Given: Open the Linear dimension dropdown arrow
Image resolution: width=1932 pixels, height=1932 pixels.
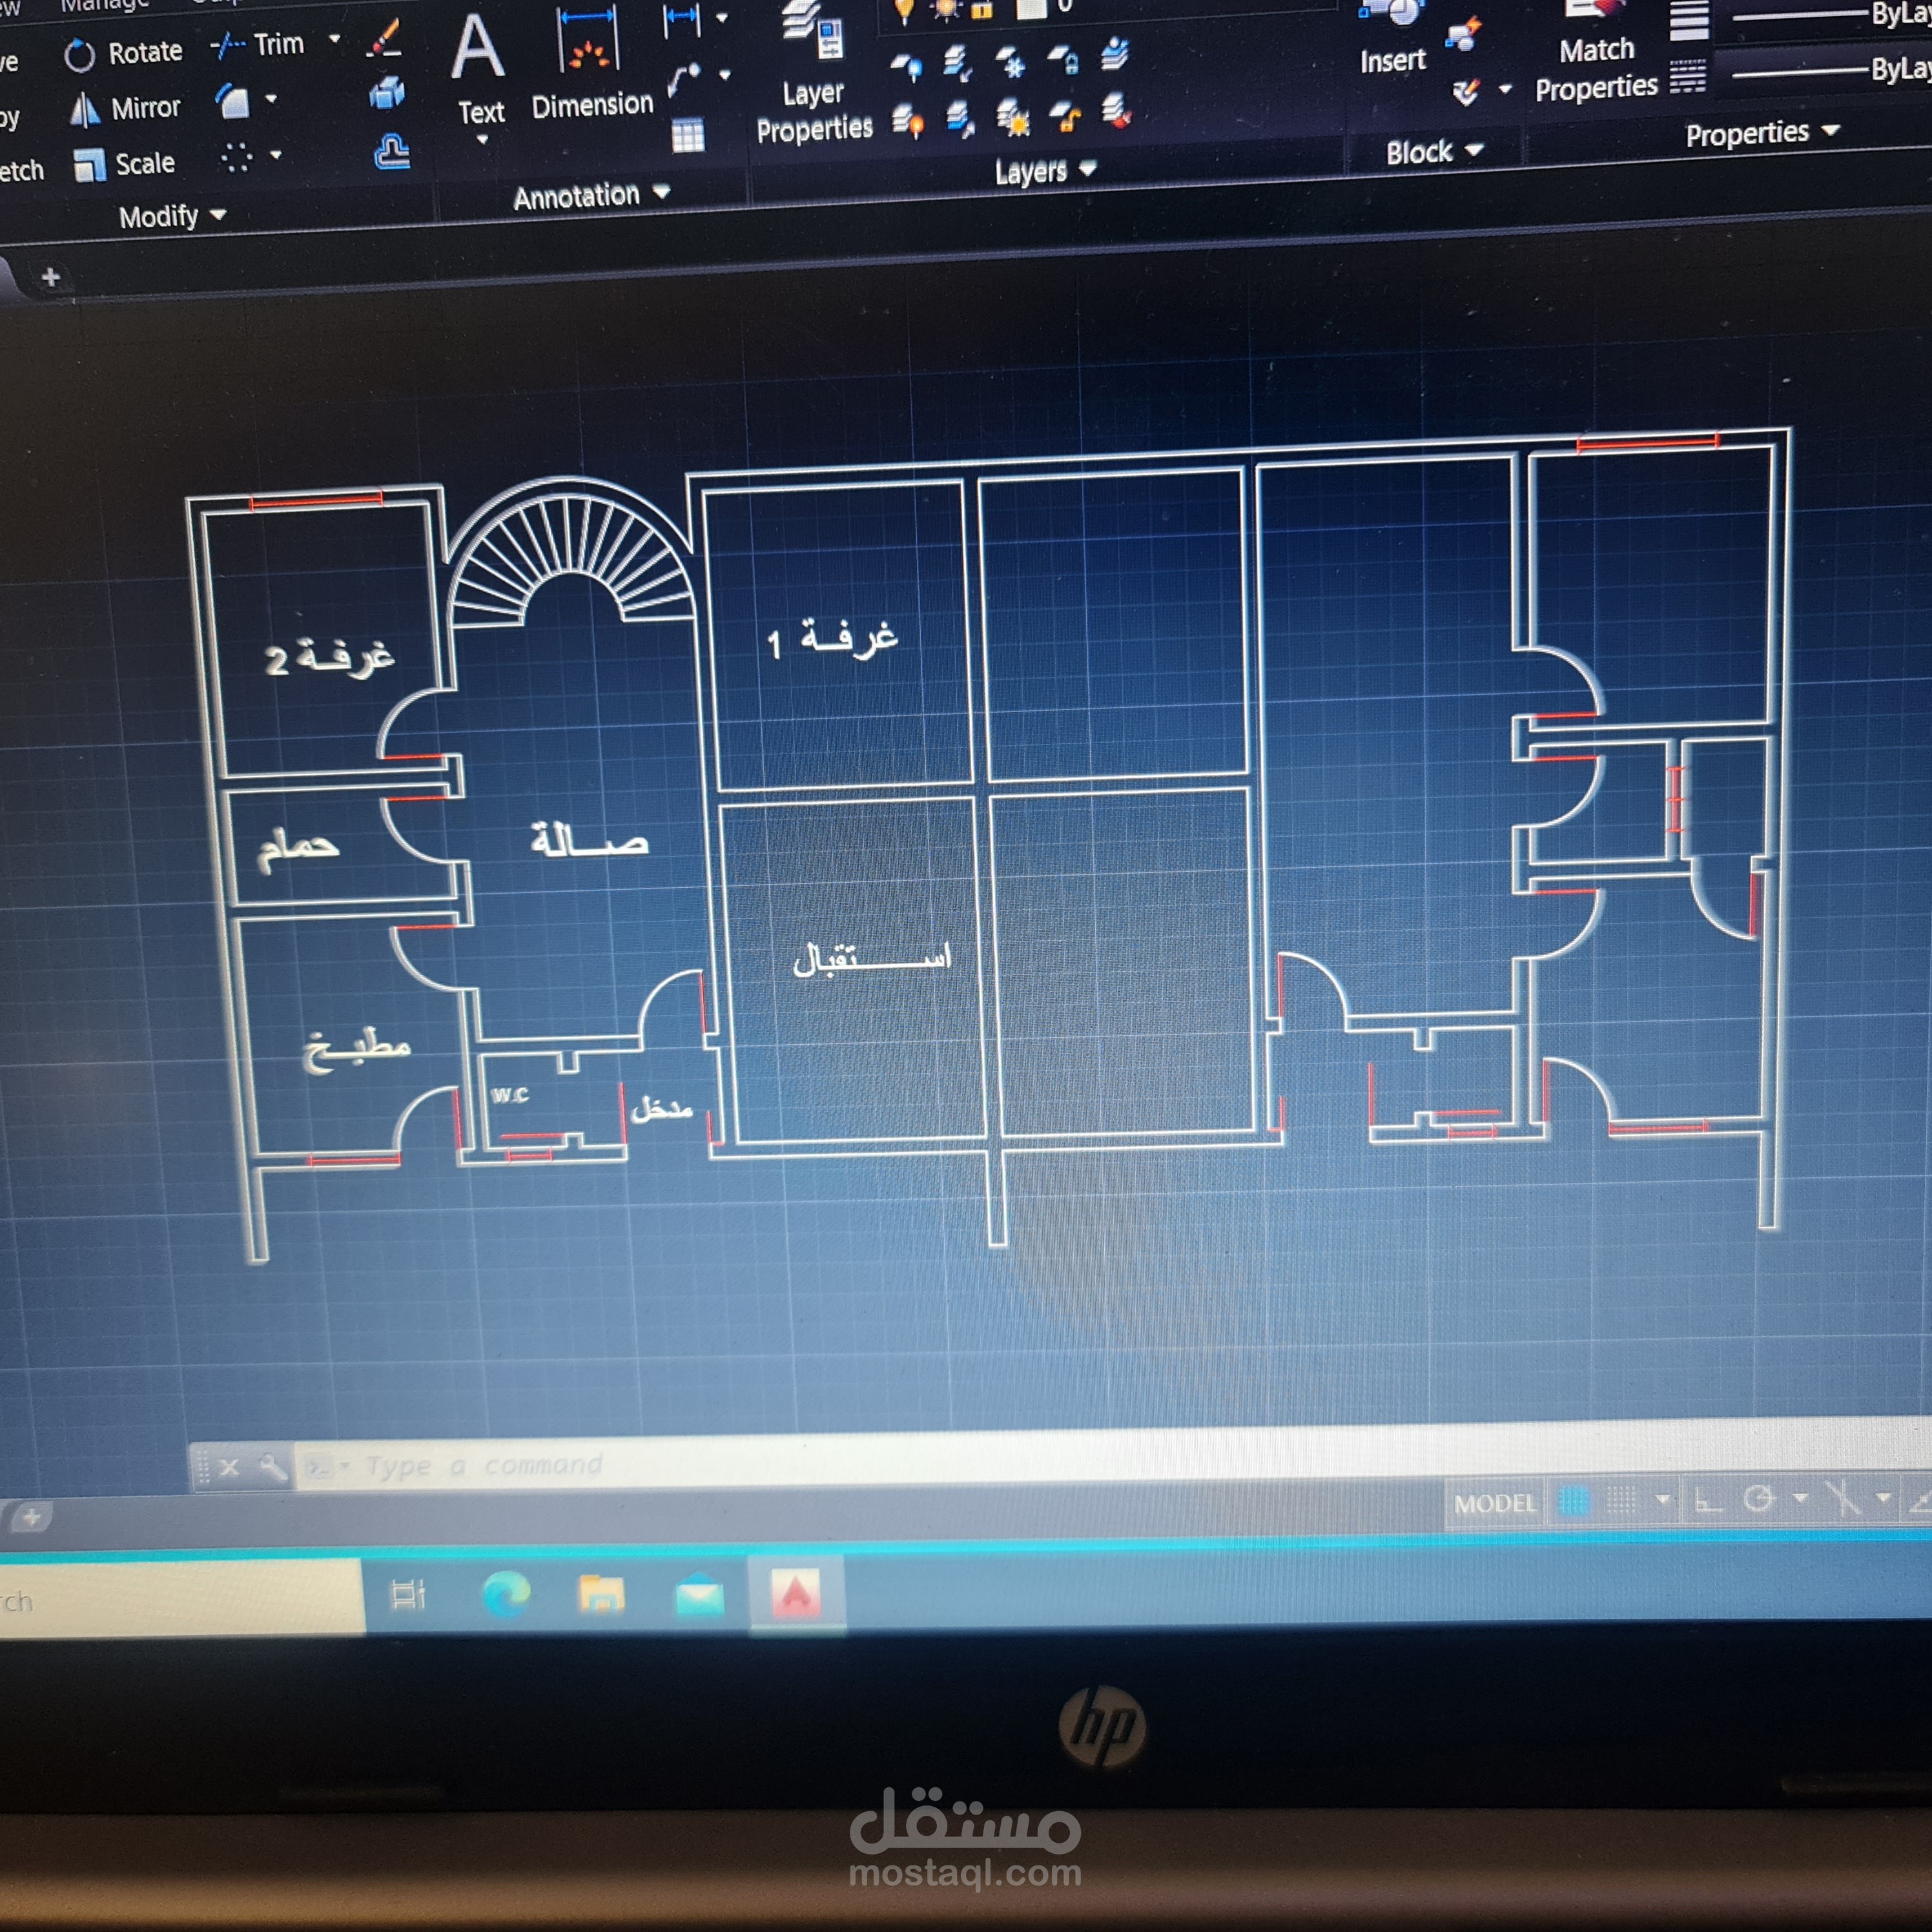Looking at the screenshot, I should coord(721,18).
